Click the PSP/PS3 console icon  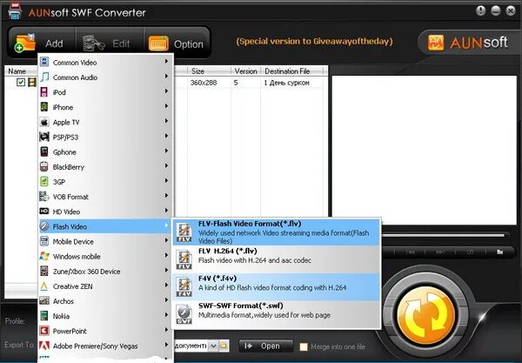pos(44,137)
